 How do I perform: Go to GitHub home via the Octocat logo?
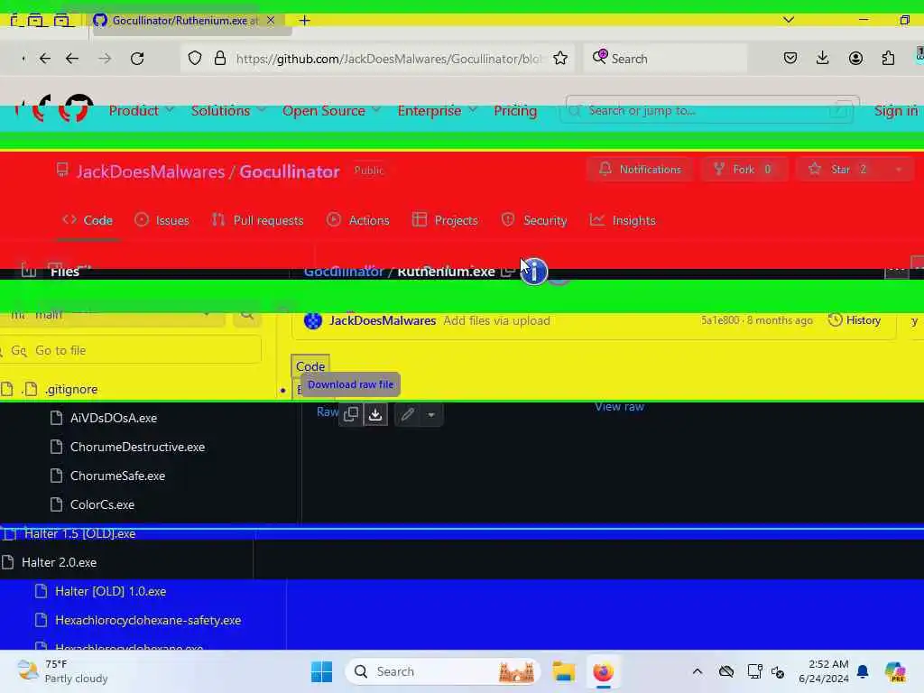[x=76, y=108]
